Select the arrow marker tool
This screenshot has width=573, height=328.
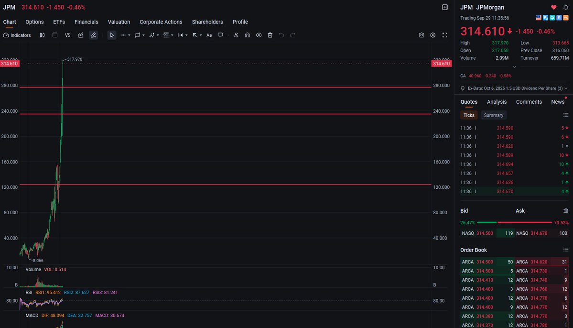click(x=195, y=35)
